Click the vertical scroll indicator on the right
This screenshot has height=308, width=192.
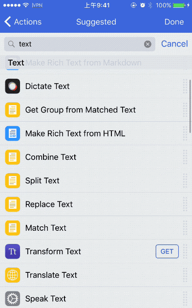[190, 106]
